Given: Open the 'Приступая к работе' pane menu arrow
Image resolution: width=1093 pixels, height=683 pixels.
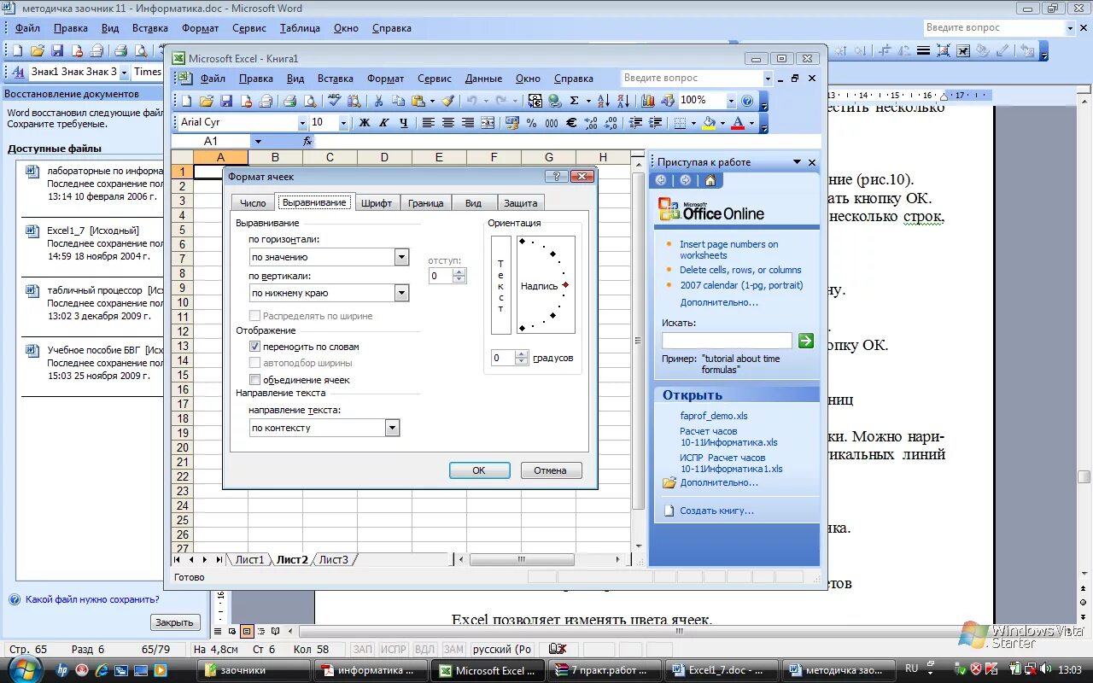Looking at the screenshot, I should click(797, 162).
